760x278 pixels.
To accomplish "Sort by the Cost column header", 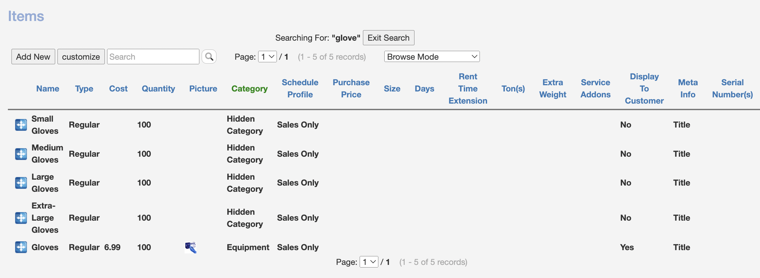I will (118, 89).
